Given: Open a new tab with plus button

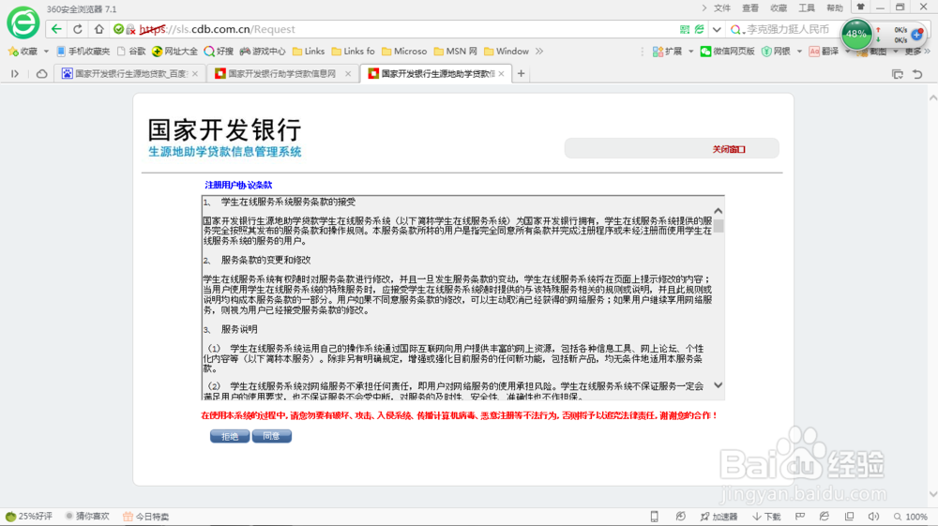Looking at the screenshot, I should click(521, 73).
